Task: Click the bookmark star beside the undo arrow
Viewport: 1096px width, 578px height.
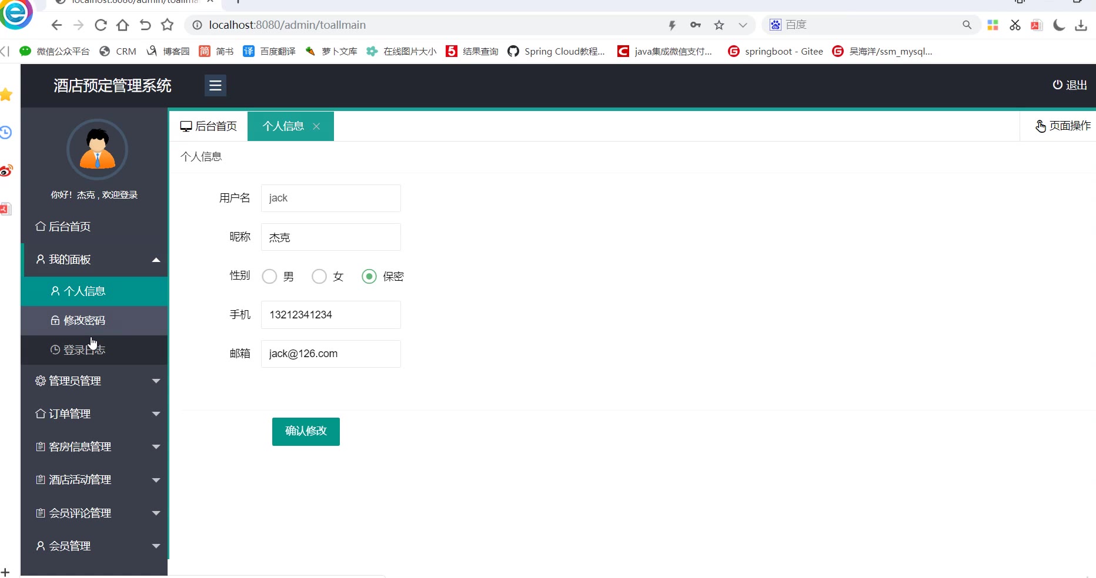Action: [x=168, y=25]
